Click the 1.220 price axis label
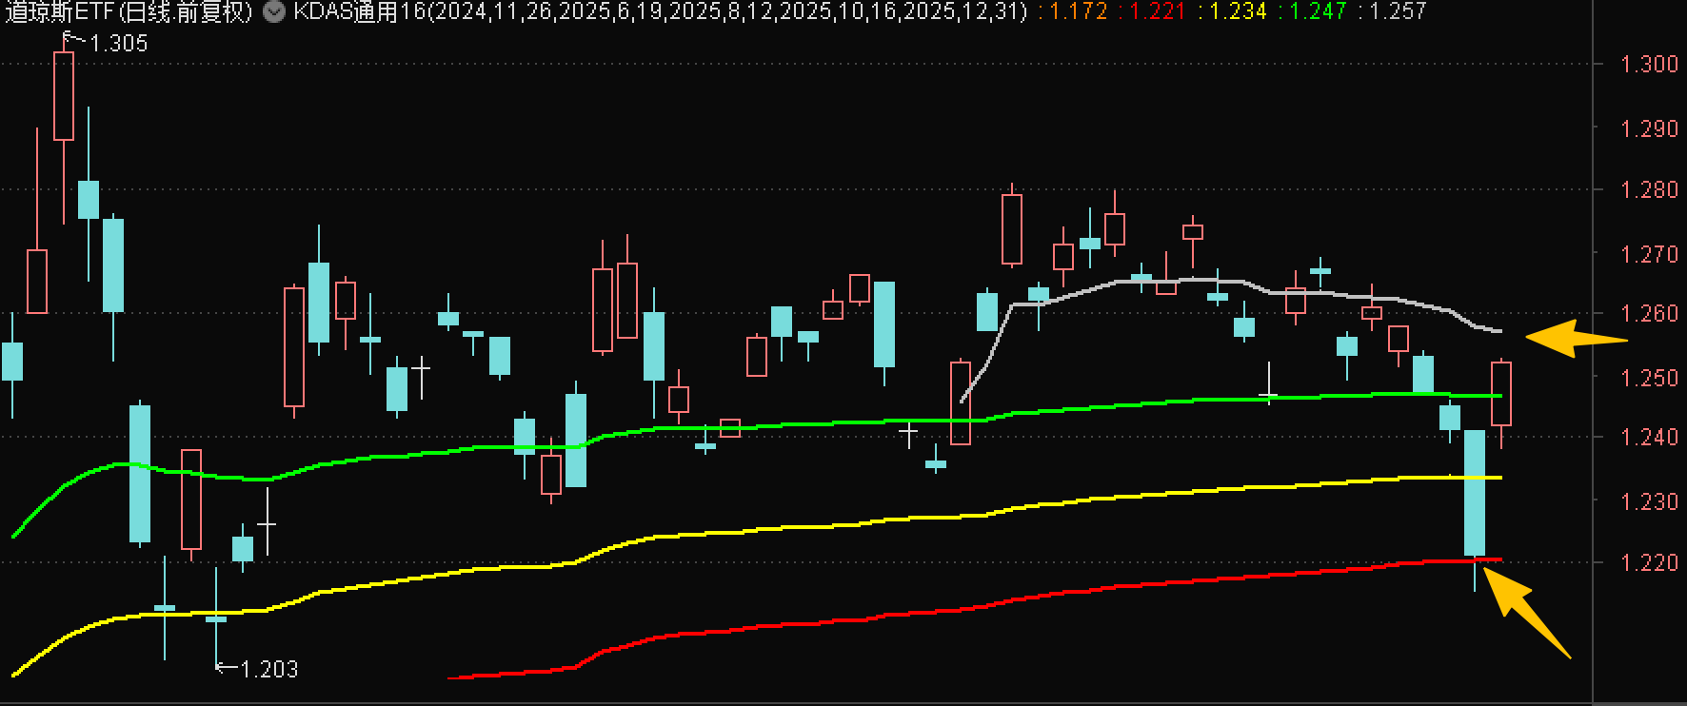Screen dimensions: 1687x706 tap(1649, 562)
